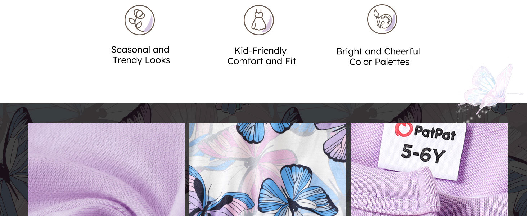Image resolution: width=527 pixels, height=216 pixels.
Task: Click the dress circle icon
Action: (x=259, y=20)
